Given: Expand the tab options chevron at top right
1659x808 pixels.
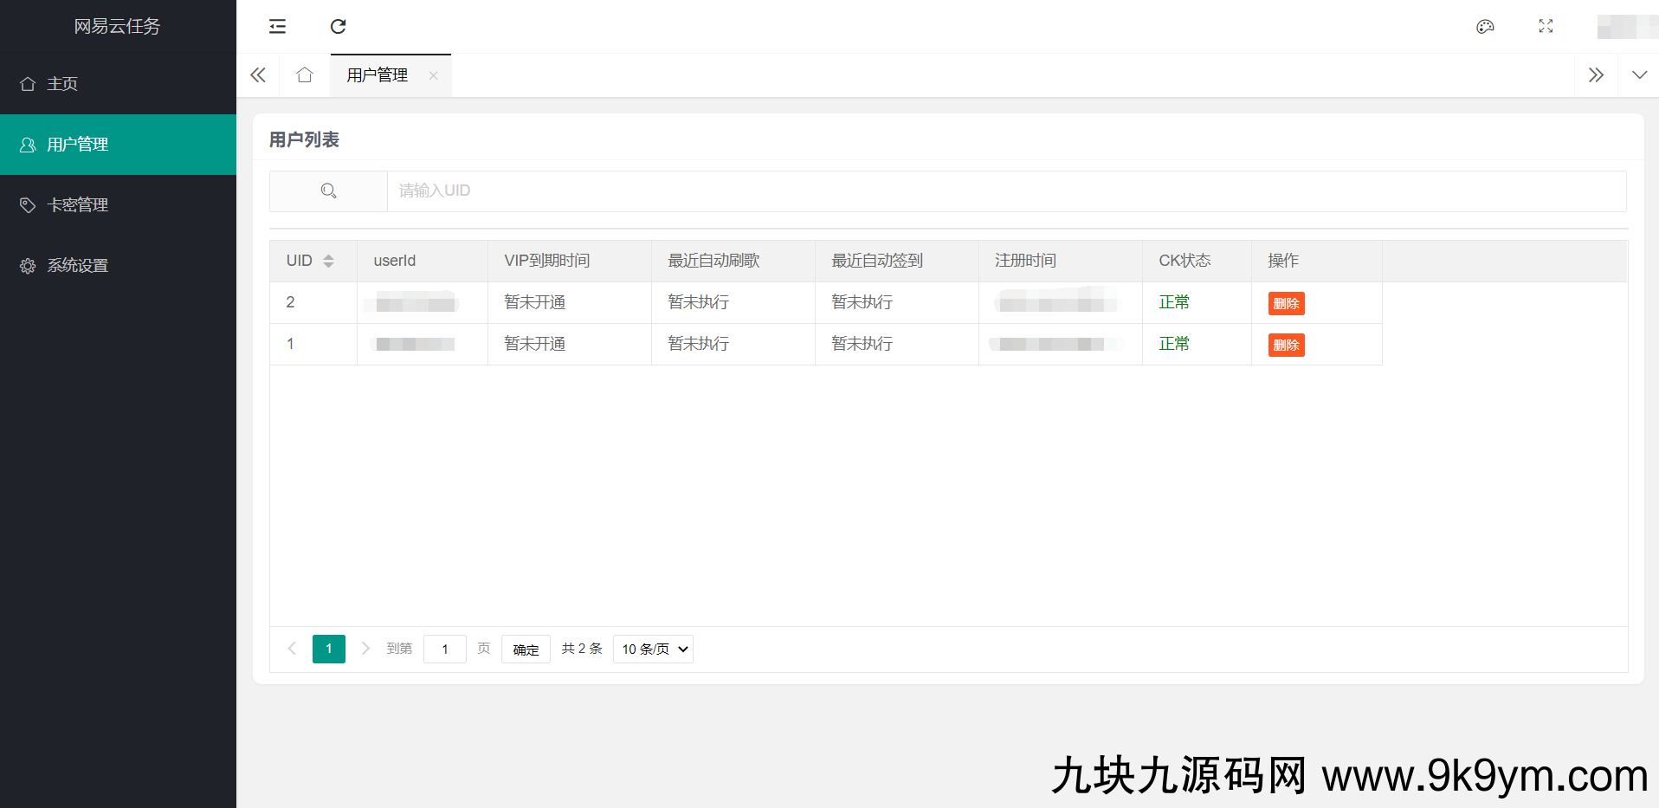Looking at the screenshot, I should click(x=1639, y=74).
